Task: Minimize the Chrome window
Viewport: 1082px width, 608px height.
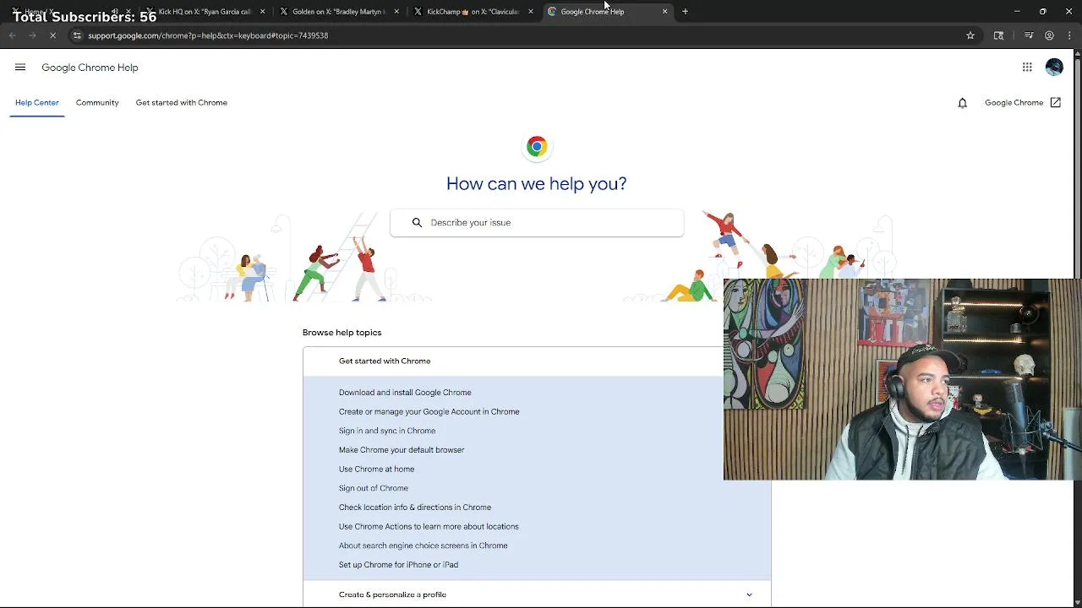Action: click(1017, 12)
